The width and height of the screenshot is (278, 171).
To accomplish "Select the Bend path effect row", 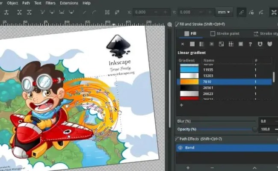I will tap(227, 147).
